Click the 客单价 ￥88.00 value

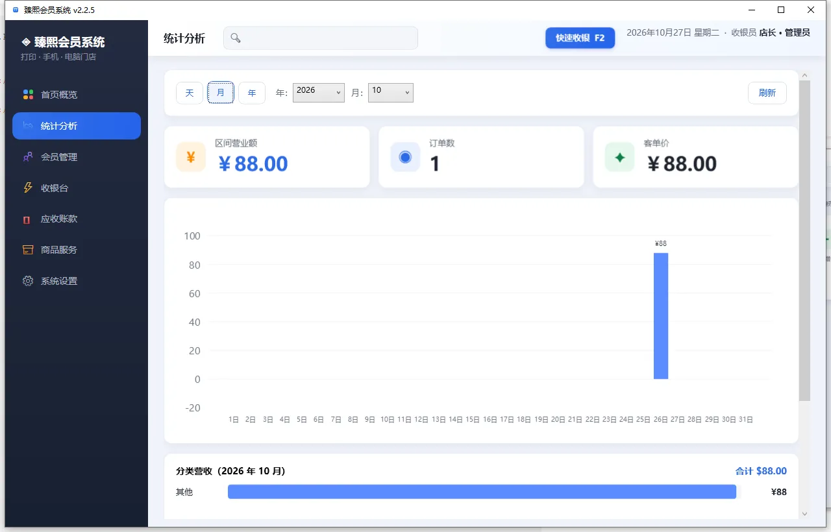[x=682, y=164]
